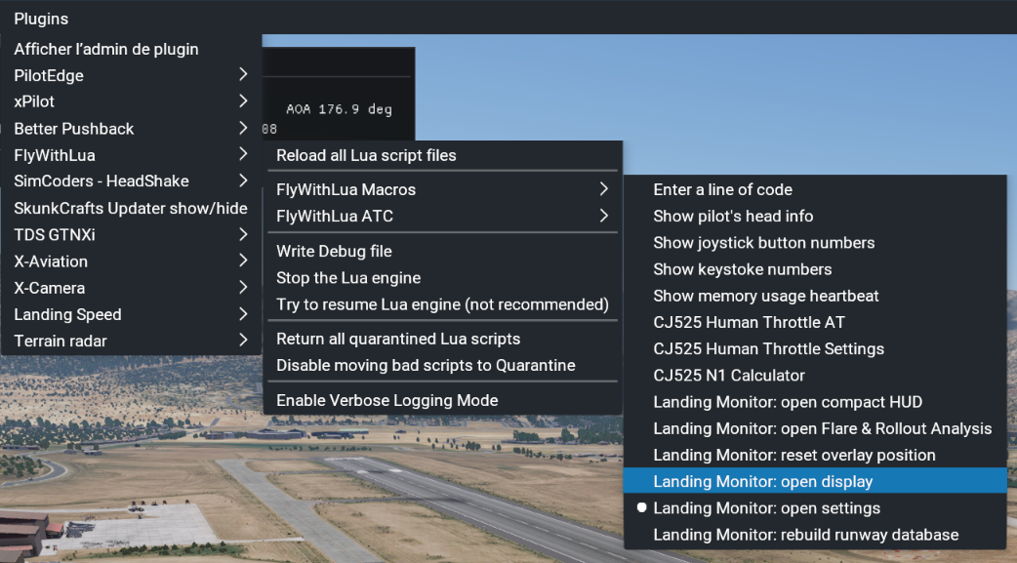Screen dimensions: 1017x563
Task: Choose SkunkCrafts Updater show/hide
Action: click(131, 208)
